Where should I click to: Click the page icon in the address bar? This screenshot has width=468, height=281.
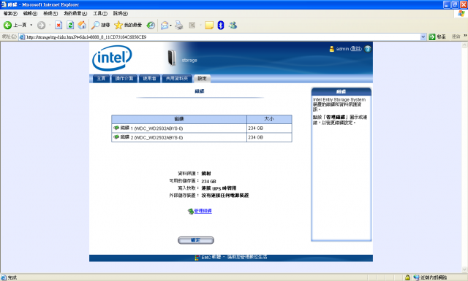[23, 37]
